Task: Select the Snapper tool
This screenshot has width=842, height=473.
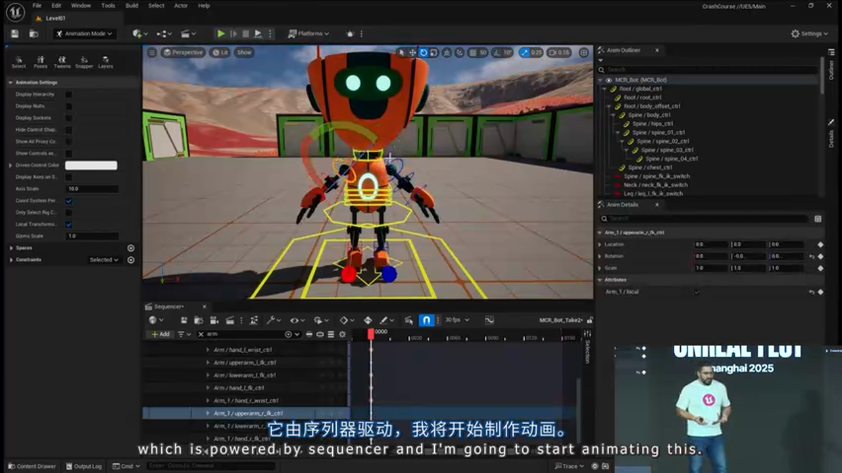Action: point(84,61)
